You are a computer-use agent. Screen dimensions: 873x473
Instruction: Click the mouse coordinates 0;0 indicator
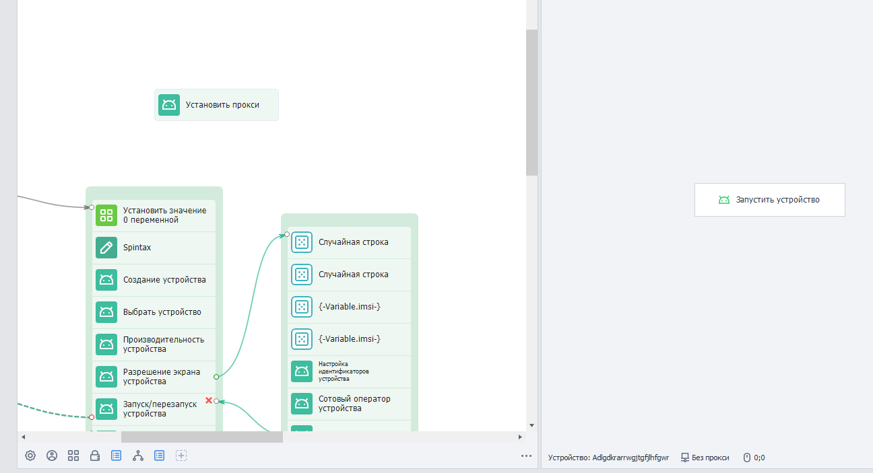click(x=754, y=458)
